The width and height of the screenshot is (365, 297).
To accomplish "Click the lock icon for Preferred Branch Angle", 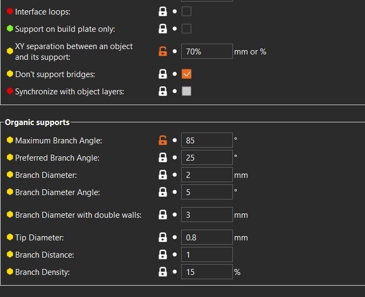I will point(162,158).
